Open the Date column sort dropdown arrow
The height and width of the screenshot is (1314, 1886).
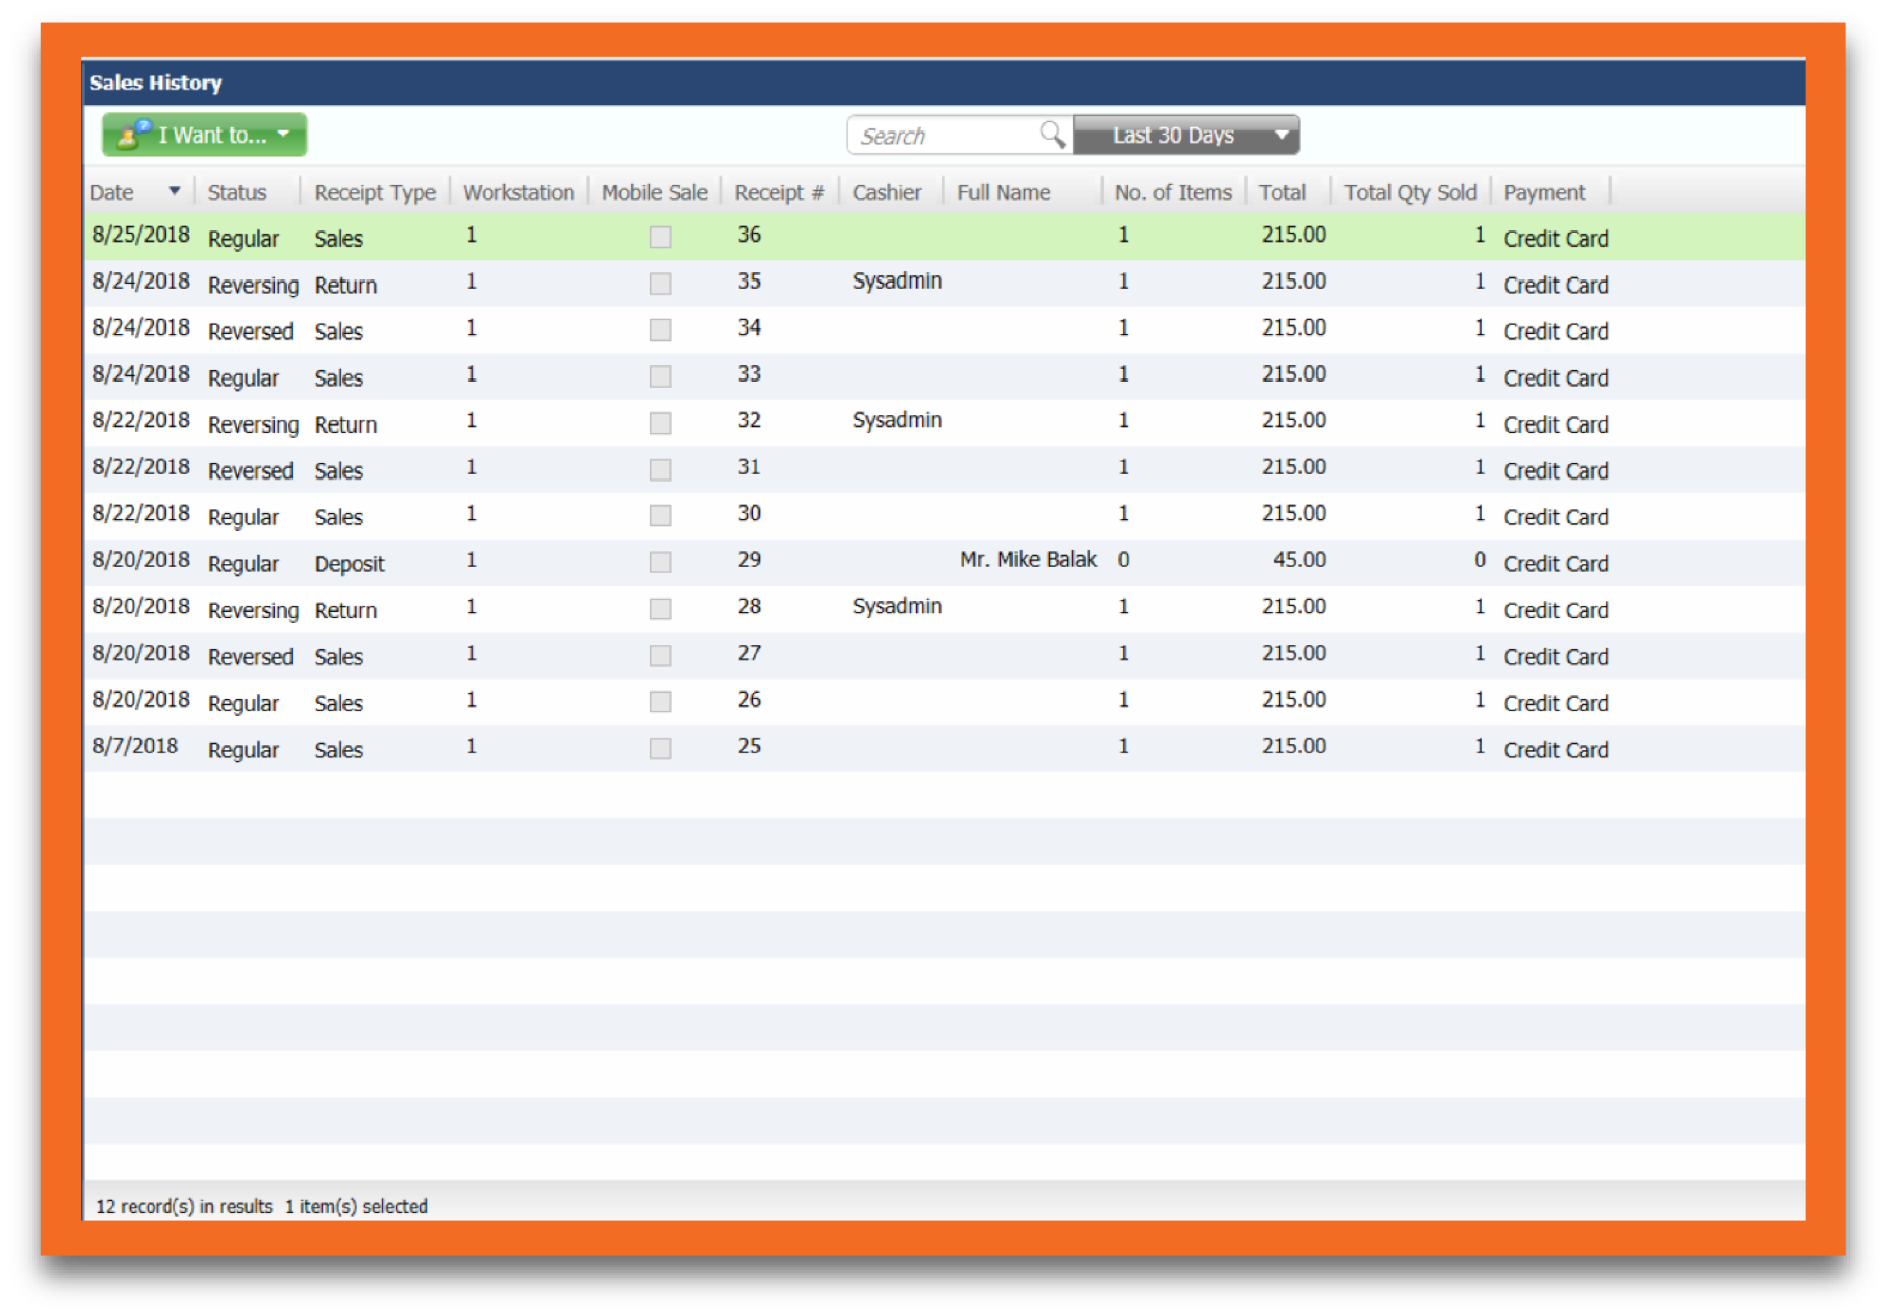coord(175,191)
